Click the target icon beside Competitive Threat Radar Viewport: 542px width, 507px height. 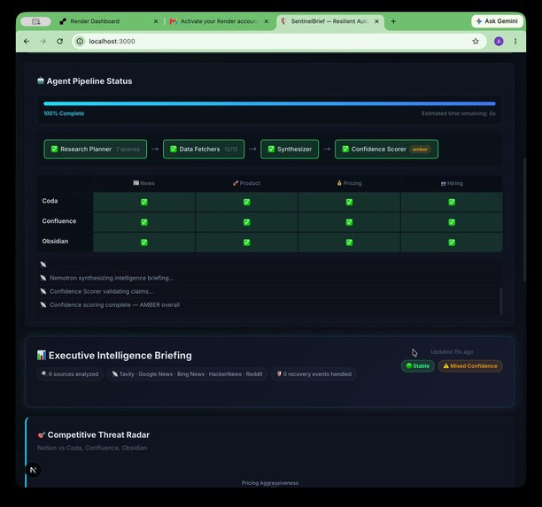tap(41, 434)
